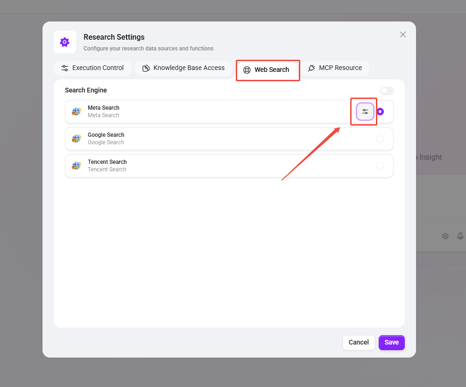Select the Web Search tab

tap(267, 70)
